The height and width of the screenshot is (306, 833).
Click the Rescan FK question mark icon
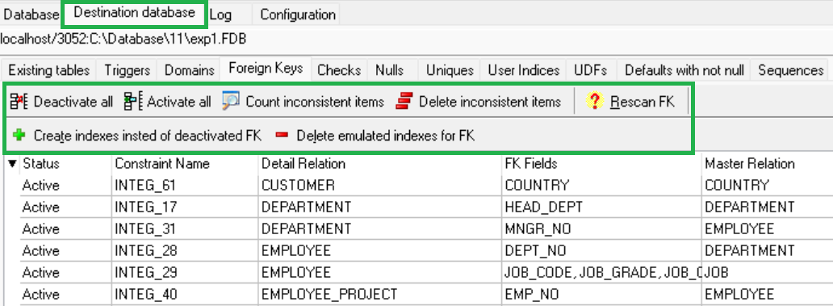click(594, 101)
